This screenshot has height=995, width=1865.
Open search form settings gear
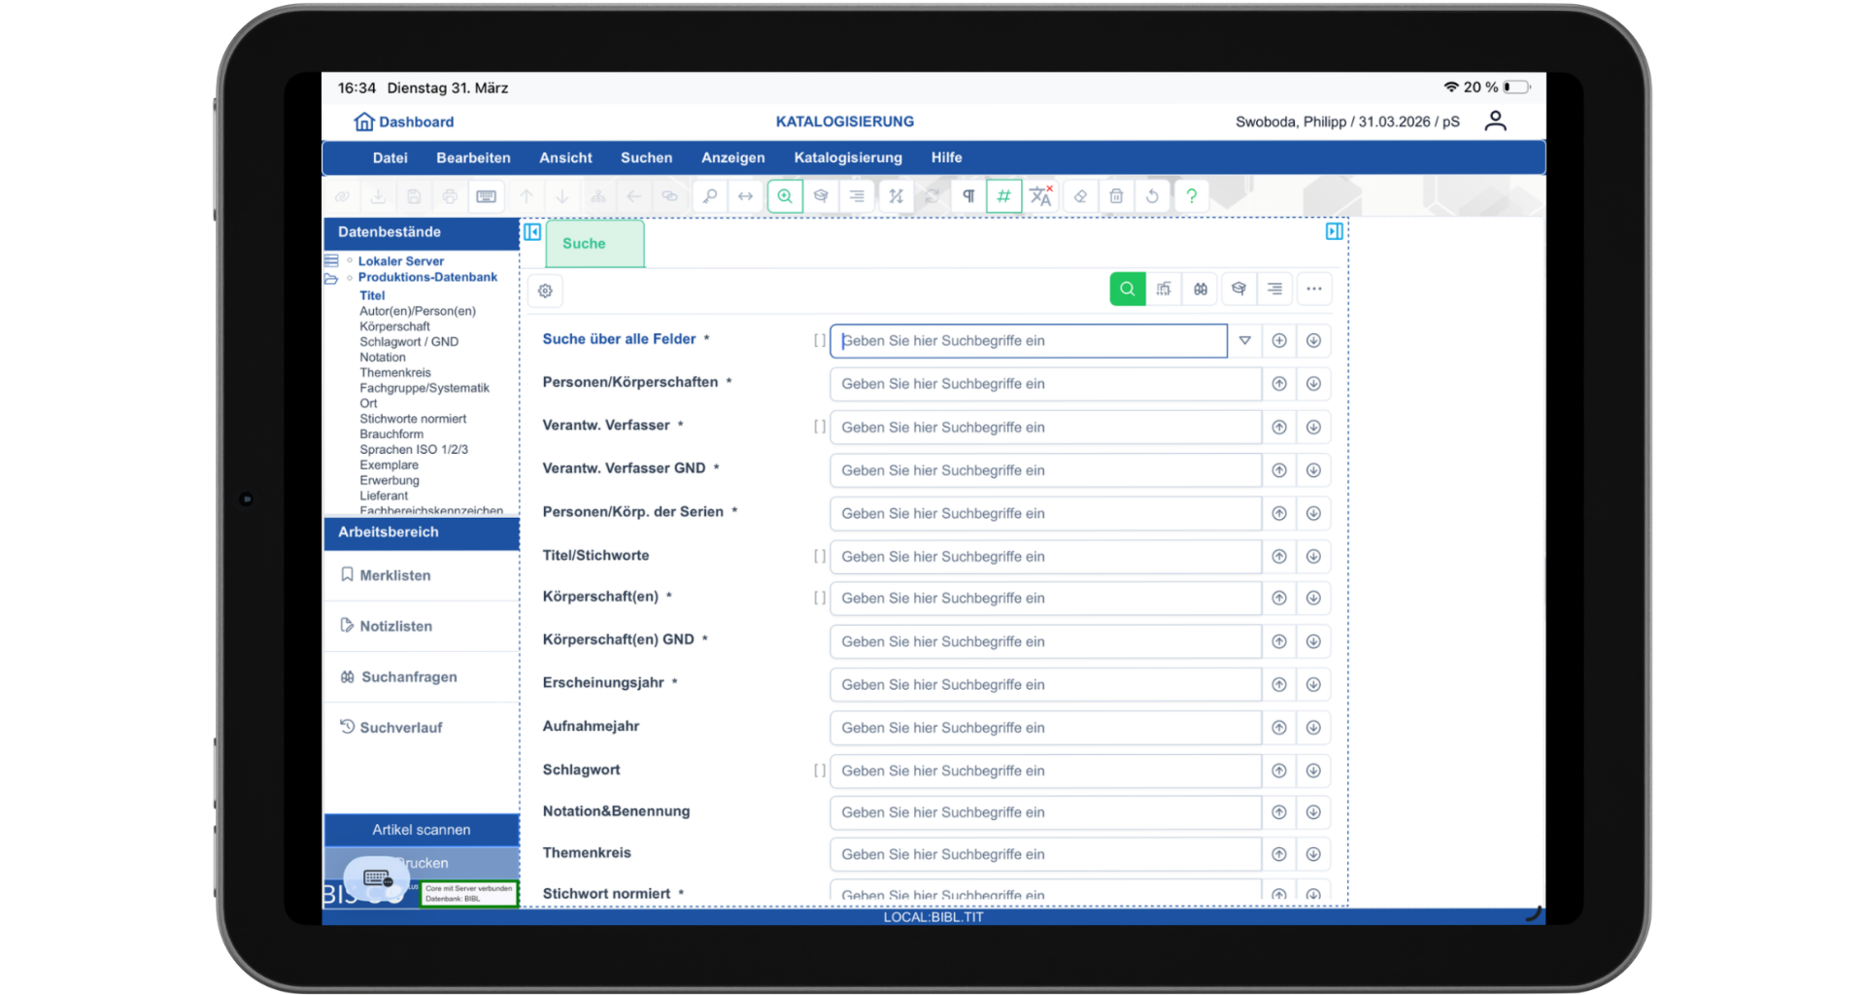tap(545, 291)
